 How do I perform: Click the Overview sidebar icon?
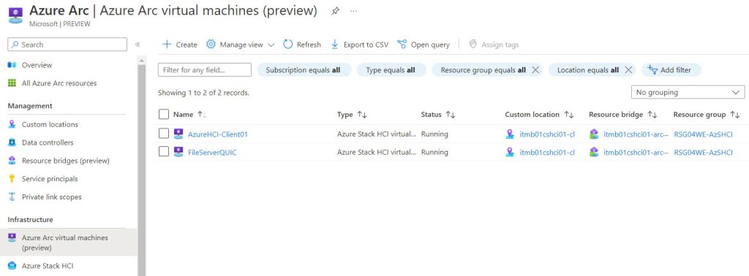(12, 65)
